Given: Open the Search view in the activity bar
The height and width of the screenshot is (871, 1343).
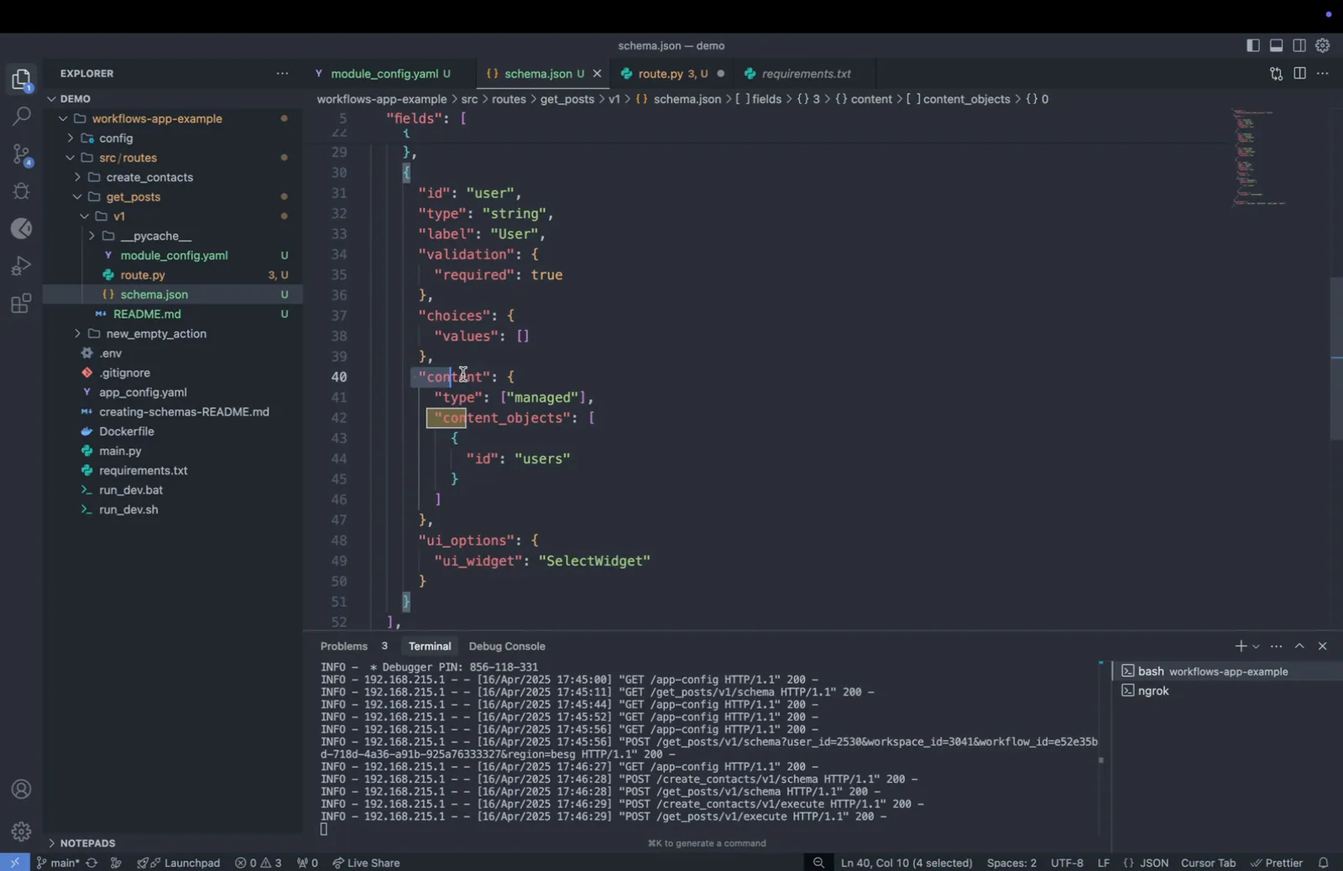Looking at the screenshot, I should 22,116.
